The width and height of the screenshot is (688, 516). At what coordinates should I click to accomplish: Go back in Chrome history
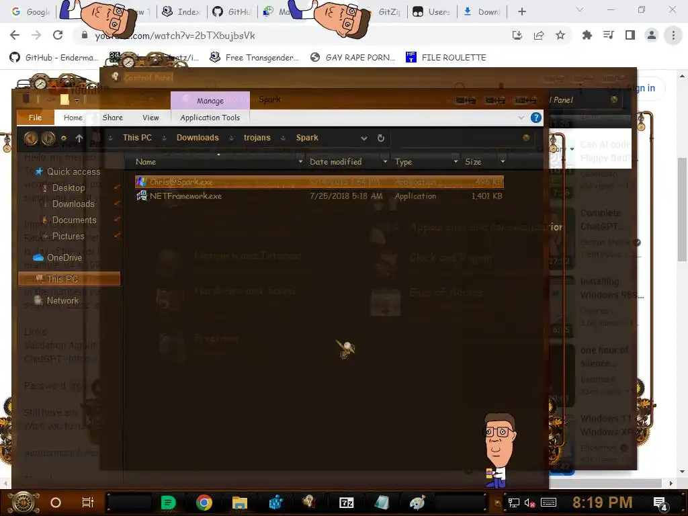[15, 35]
